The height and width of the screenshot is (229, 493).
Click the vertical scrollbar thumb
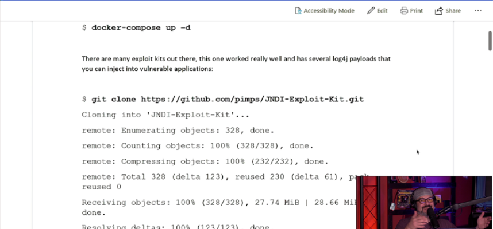click(x=490, y=41)
